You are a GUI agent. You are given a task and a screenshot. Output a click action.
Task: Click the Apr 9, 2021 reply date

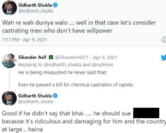(x=105, y=58)
